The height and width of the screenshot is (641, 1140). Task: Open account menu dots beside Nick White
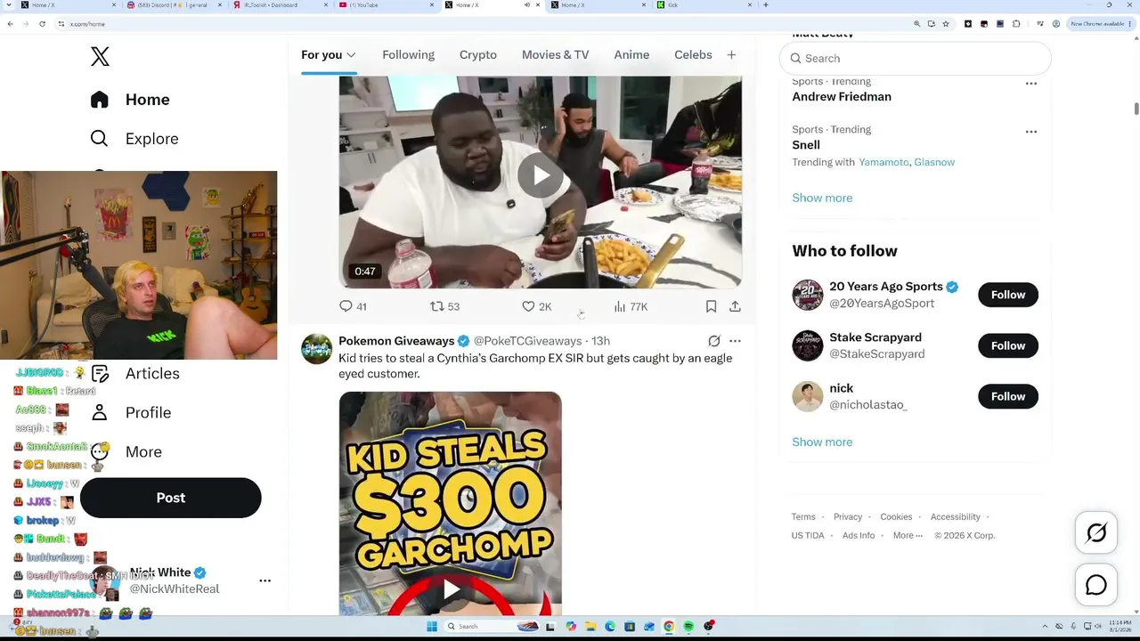pyautogui.click(x=265, y=580)
